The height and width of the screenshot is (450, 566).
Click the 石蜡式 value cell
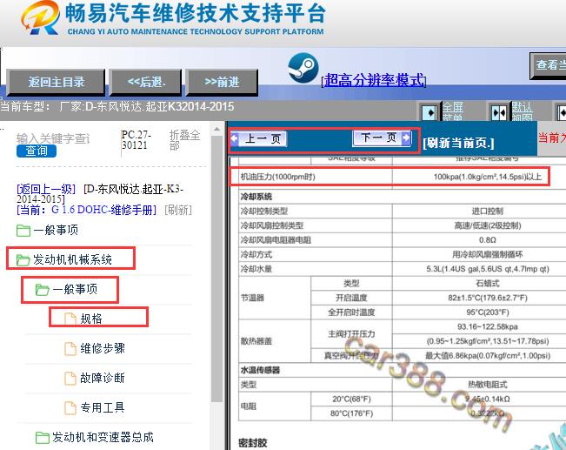488,284
